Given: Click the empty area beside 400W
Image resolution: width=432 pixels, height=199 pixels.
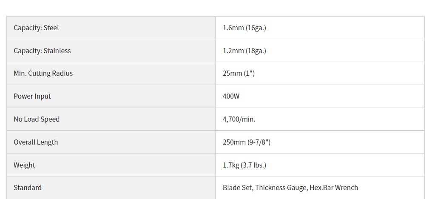Looking at the screenshot, I should (331, 96).
